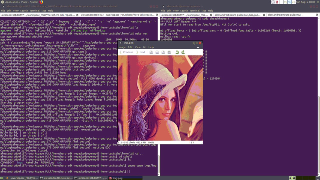The width and height of the screenshot is (320, 180).
Task: Click the power icon in top panel
Action: tap(318, 2)
